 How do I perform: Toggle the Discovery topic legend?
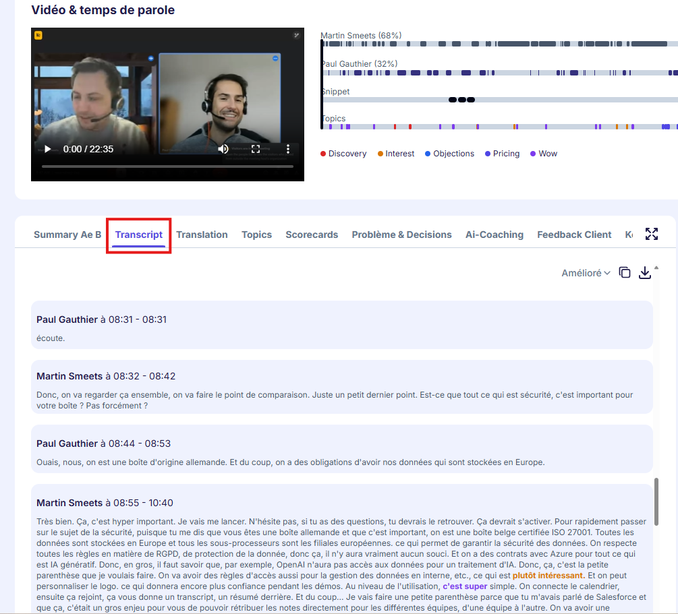pos(343,154)
